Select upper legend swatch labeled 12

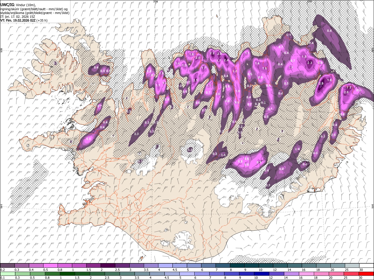[x=280, y=266]
